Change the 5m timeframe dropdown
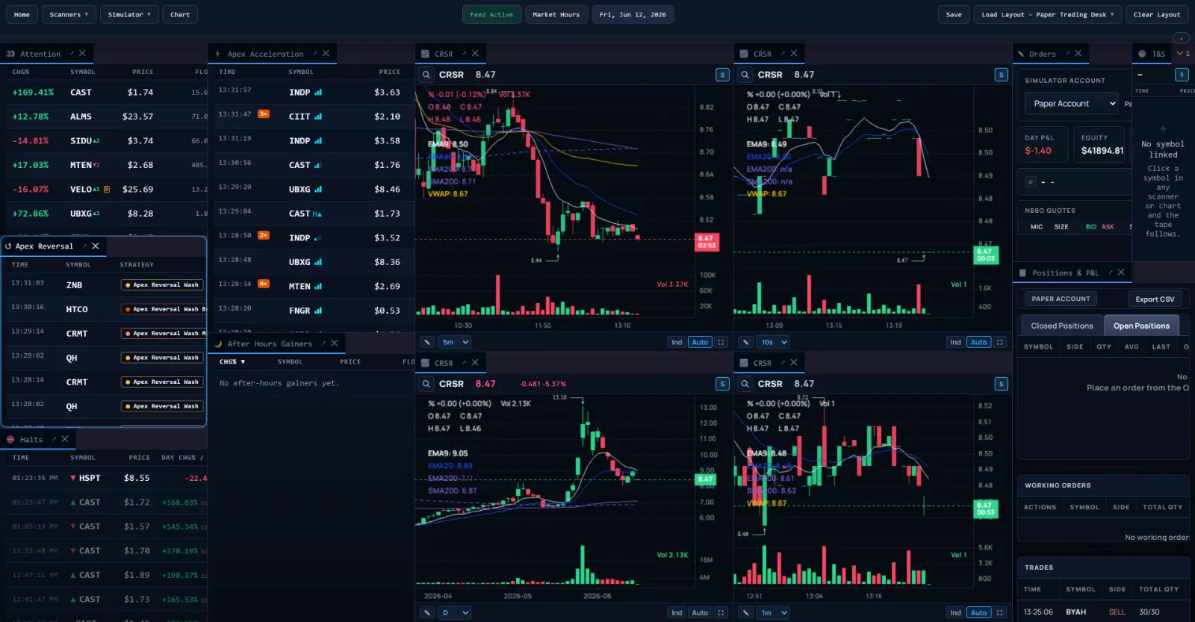 click(x=455, y=342)
